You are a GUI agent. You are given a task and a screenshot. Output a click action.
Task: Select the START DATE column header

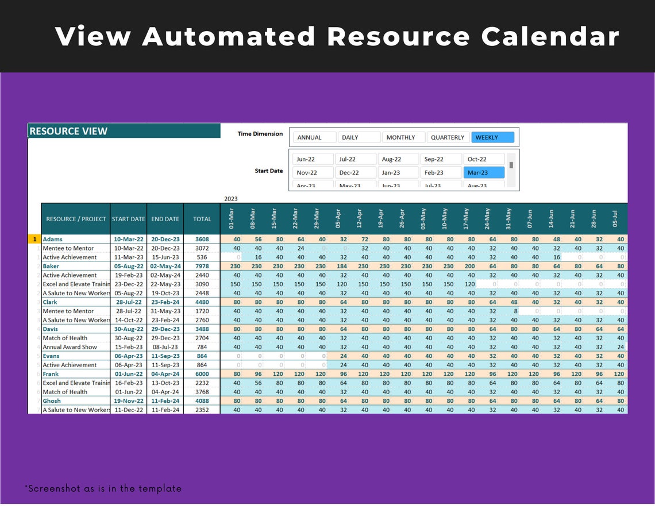(x=128, y=219)
